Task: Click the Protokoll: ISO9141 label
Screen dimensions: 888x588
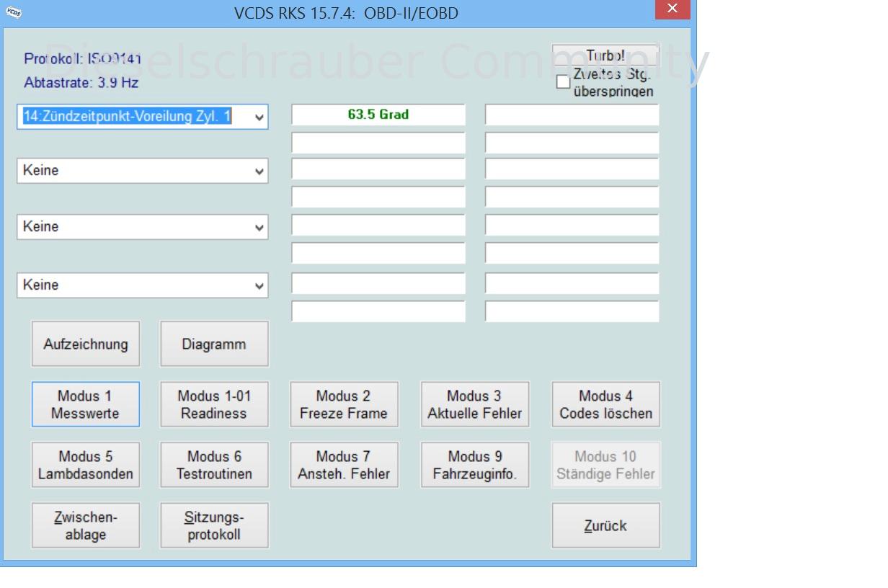Action: pos(82,58)
